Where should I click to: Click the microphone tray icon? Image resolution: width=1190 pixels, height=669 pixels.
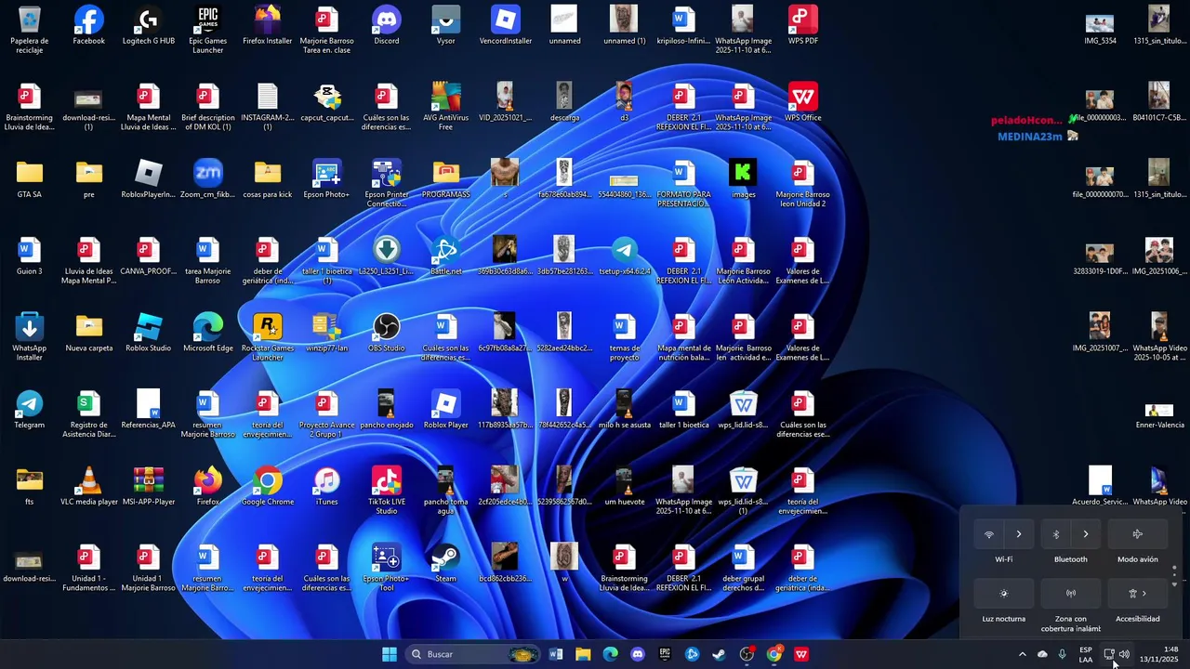[1062, 654]
